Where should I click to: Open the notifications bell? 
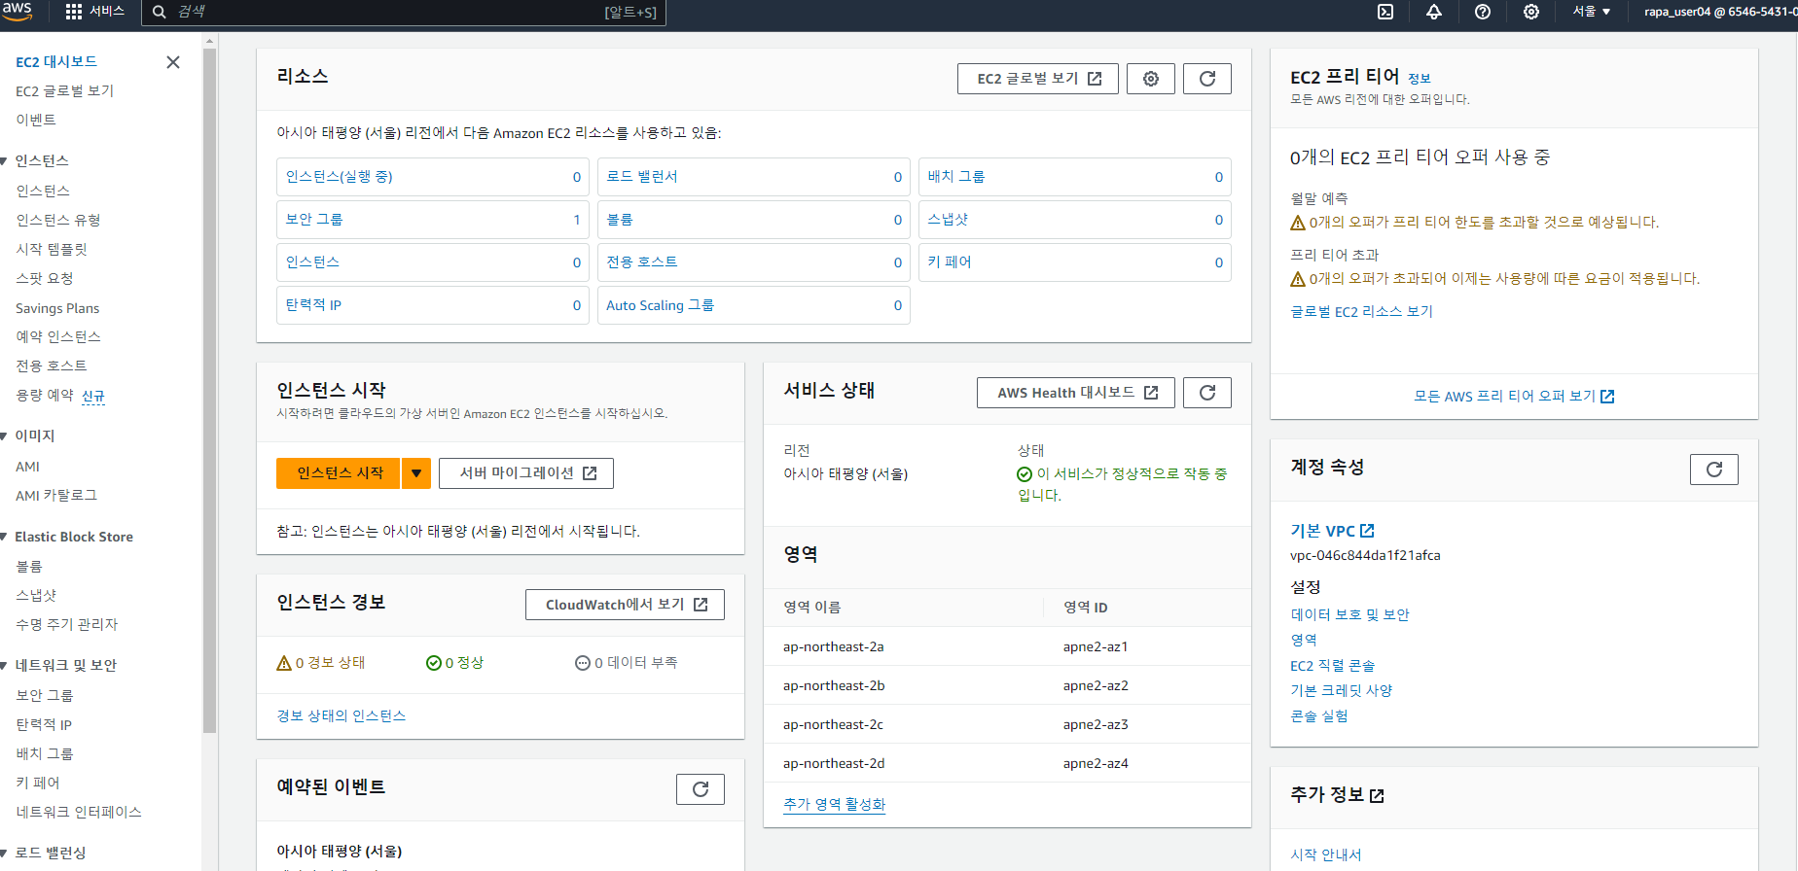(x=1434, y=12)
